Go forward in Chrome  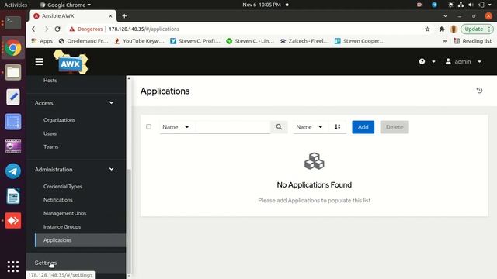(x=46, y=29)
